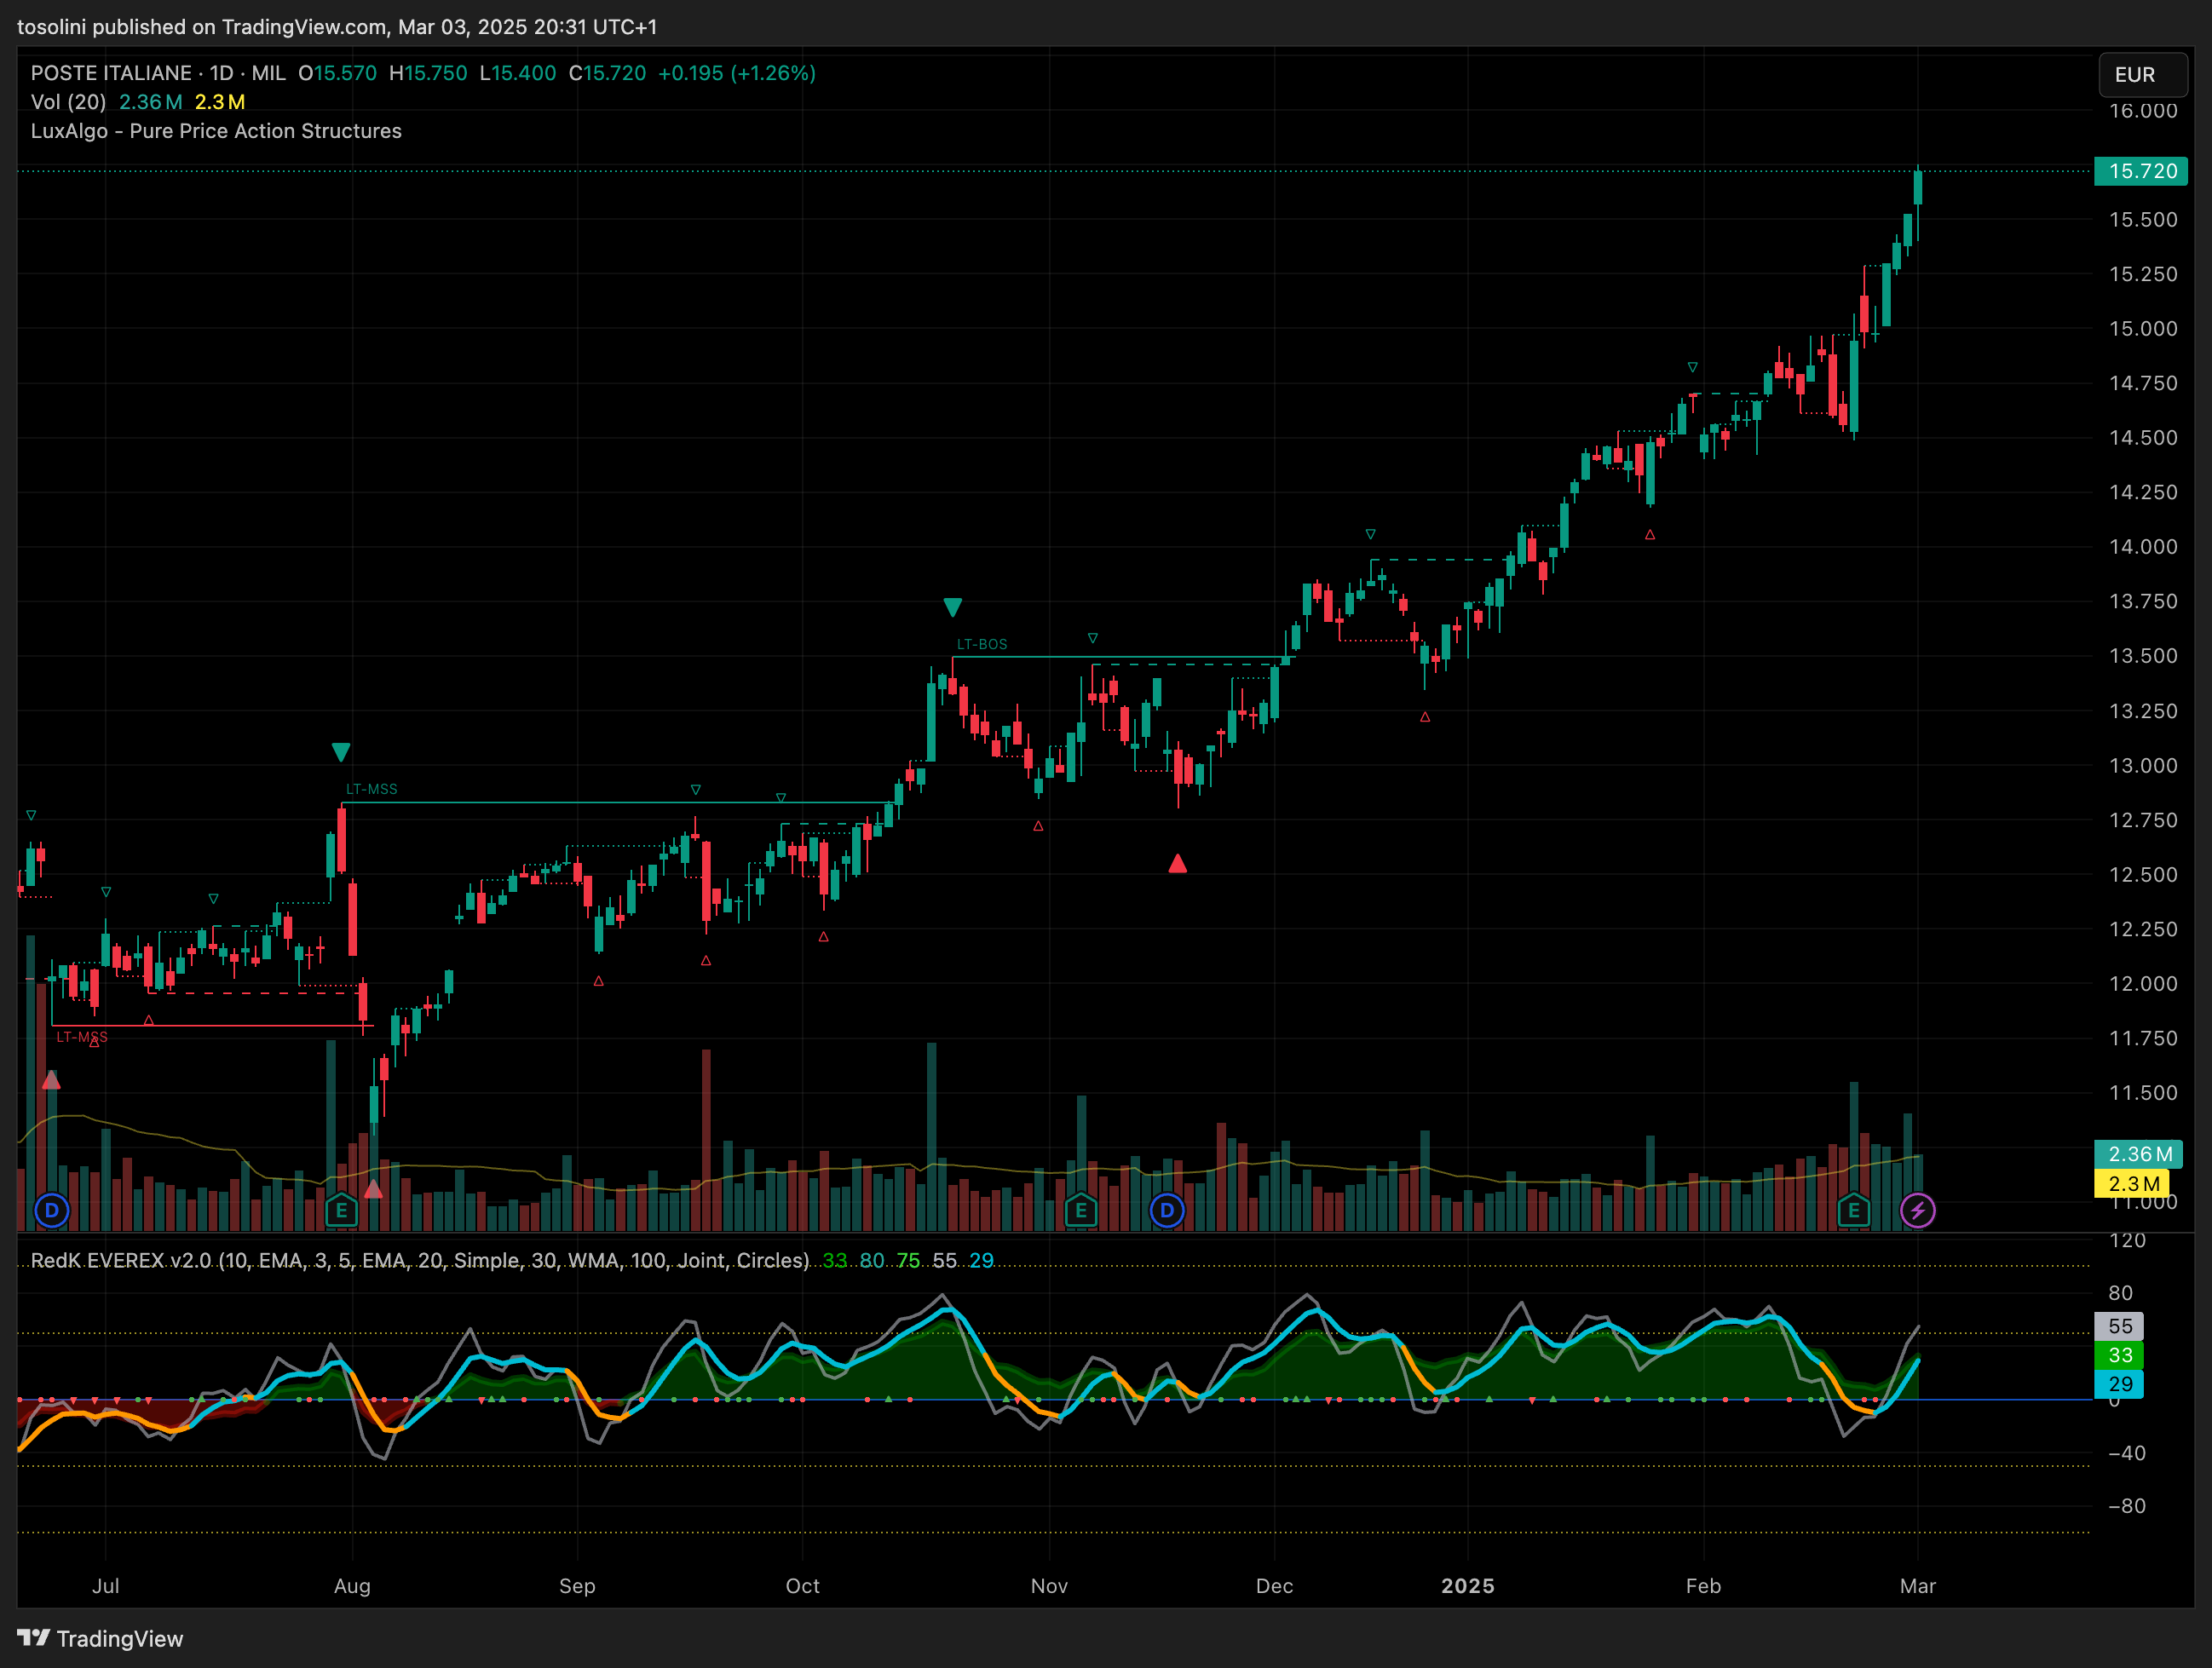Click the Sep label on the time axis

(577, 1586)
